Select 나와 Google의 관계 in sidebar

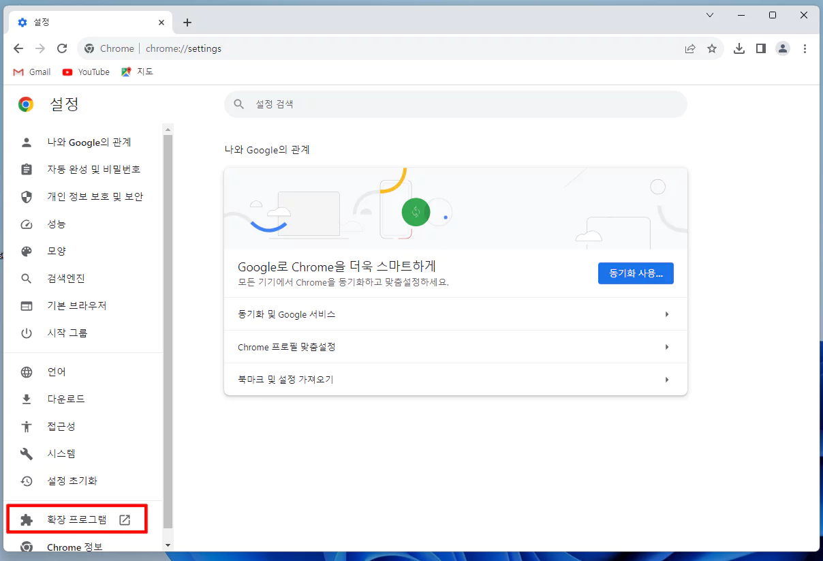tap(83, 142)
